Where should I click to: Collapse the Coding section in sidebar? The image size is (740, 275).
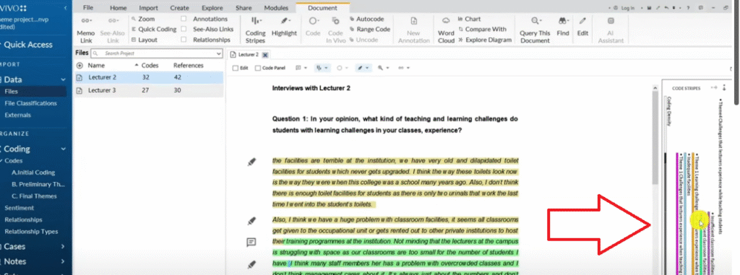[64, 149]
